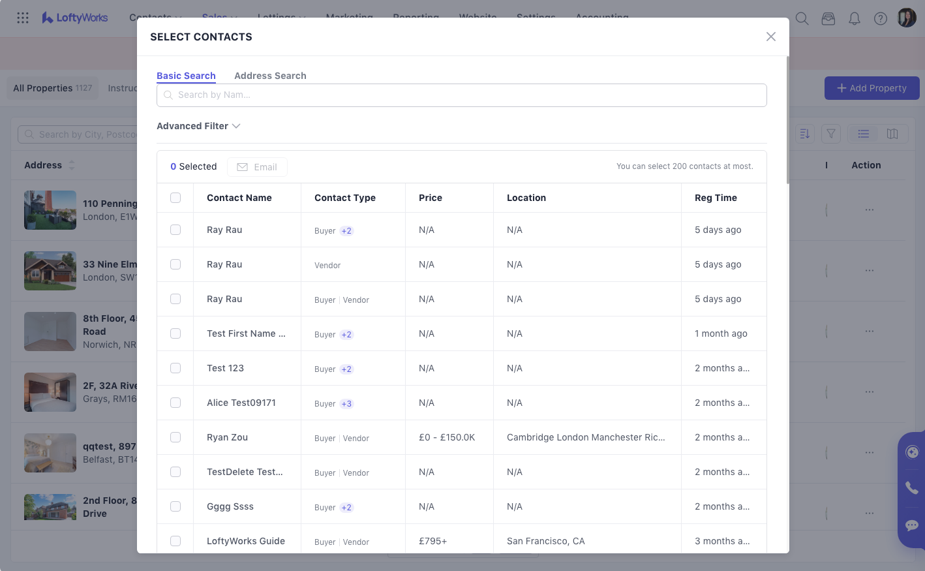The image size is (925, 571).
Task: Click the property filter funnel icon
Action: 830,134
